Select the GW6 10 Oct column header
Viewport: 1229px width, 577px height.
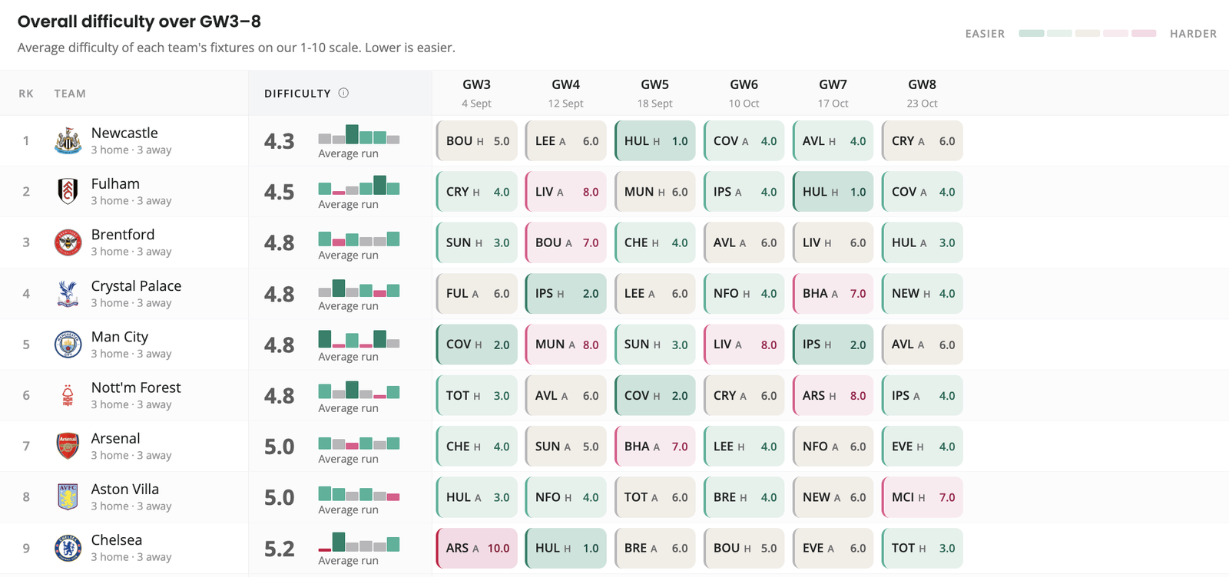click(744, 93)
